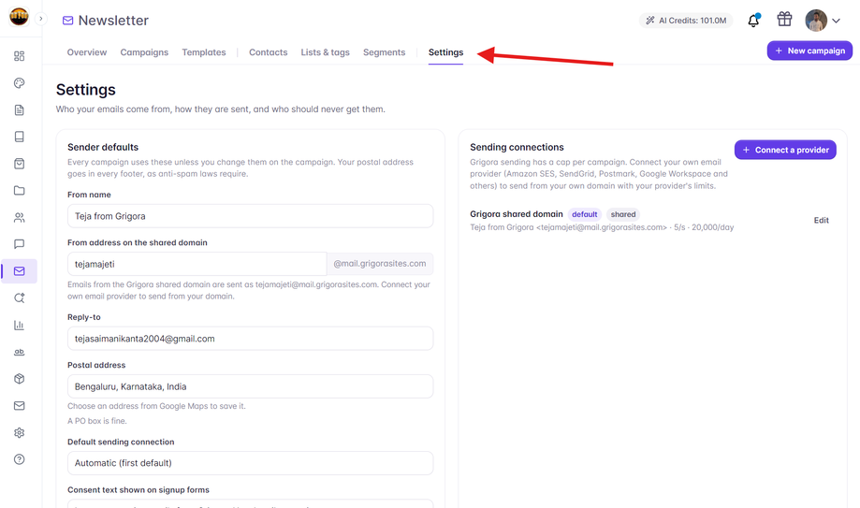Open the palette design icon in sidebar

(x=20, y=83)
